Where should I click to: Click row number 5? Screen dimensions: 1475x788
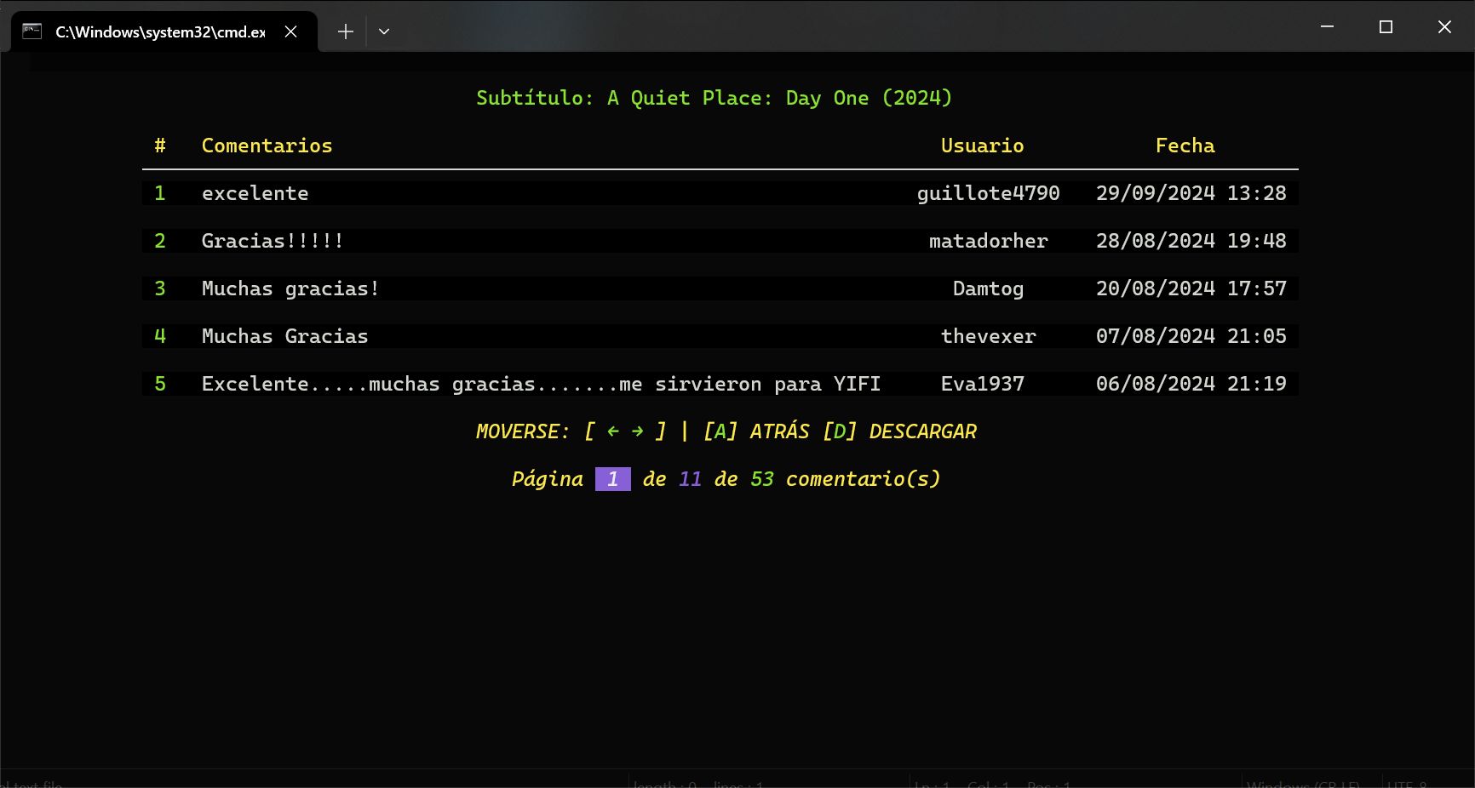pyautogui.click(x=160, y=384)
